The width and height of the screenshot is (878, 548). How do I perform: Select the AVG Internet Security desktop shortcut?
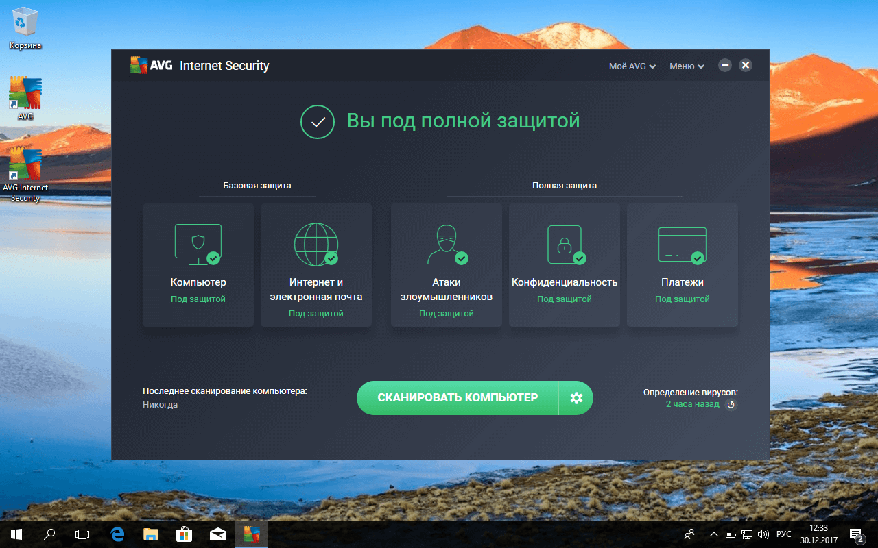[25, 175]
